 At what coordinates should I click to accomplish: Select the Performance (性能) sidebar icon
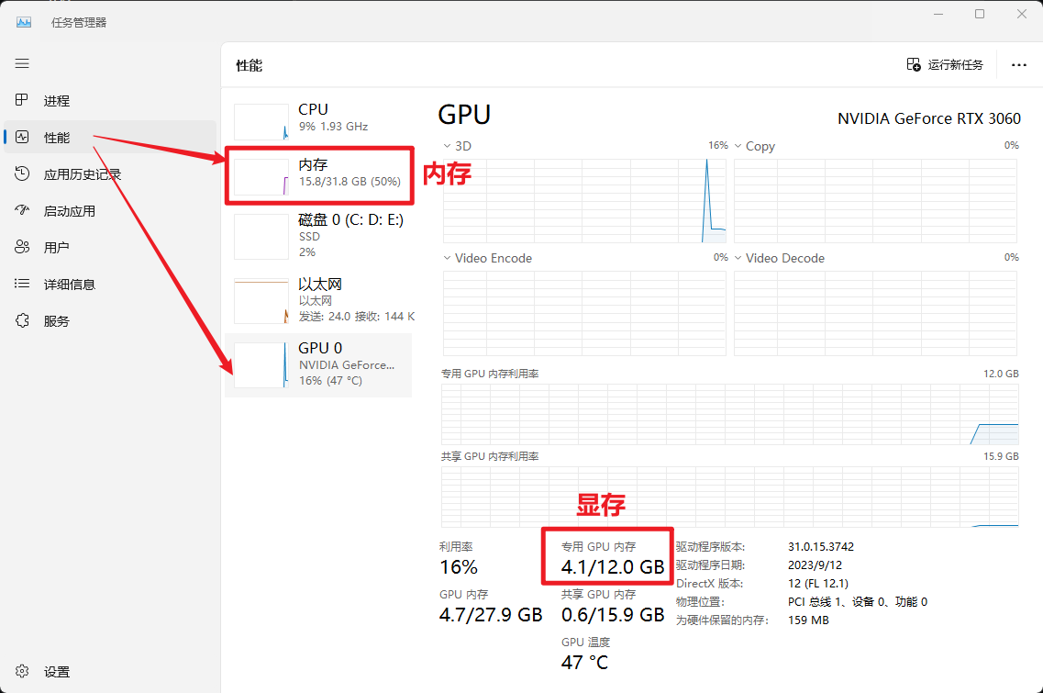[22, 137]
